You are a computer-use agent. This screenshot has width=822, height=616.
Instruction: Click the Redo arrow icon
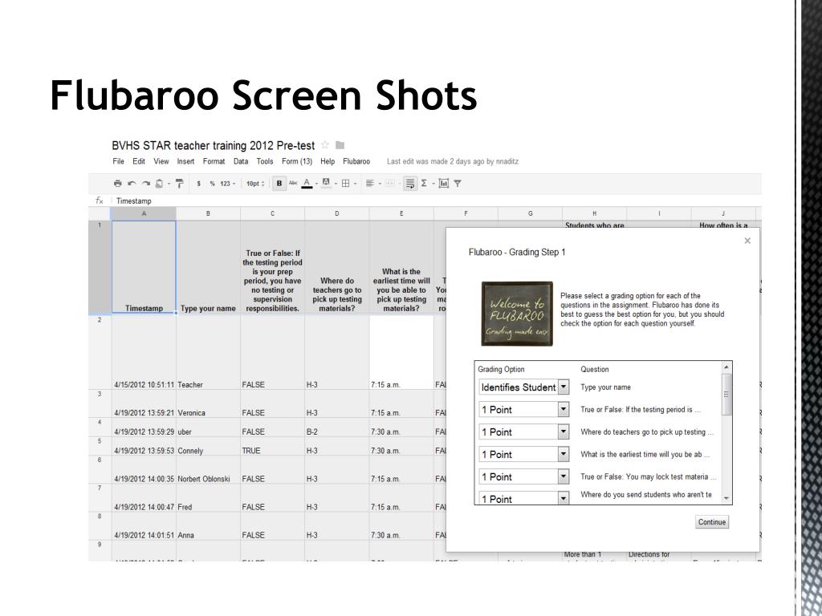(144, 184)
